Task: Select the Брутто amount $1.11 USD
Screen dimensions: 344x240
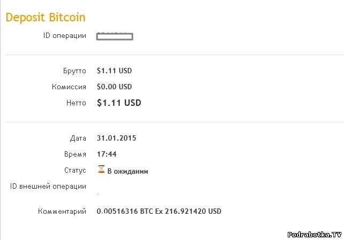Action: (x=114, y=71)
